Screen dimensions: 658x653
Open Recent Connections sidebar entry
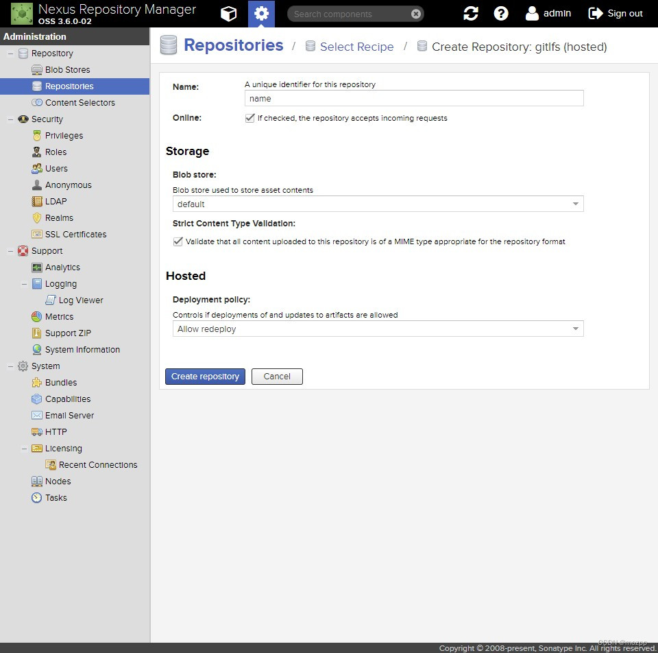point(75,465)
